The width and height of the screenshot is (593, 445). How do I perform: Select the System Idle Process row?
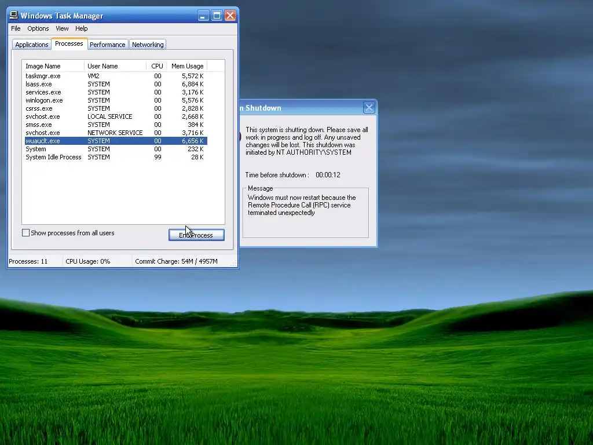coord(116,157)
